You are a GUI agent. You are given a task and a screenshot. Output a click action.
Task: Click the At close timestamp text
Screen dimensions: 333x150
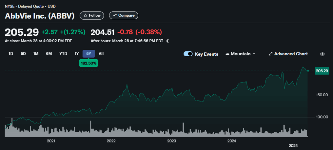(x=38, y=41)
